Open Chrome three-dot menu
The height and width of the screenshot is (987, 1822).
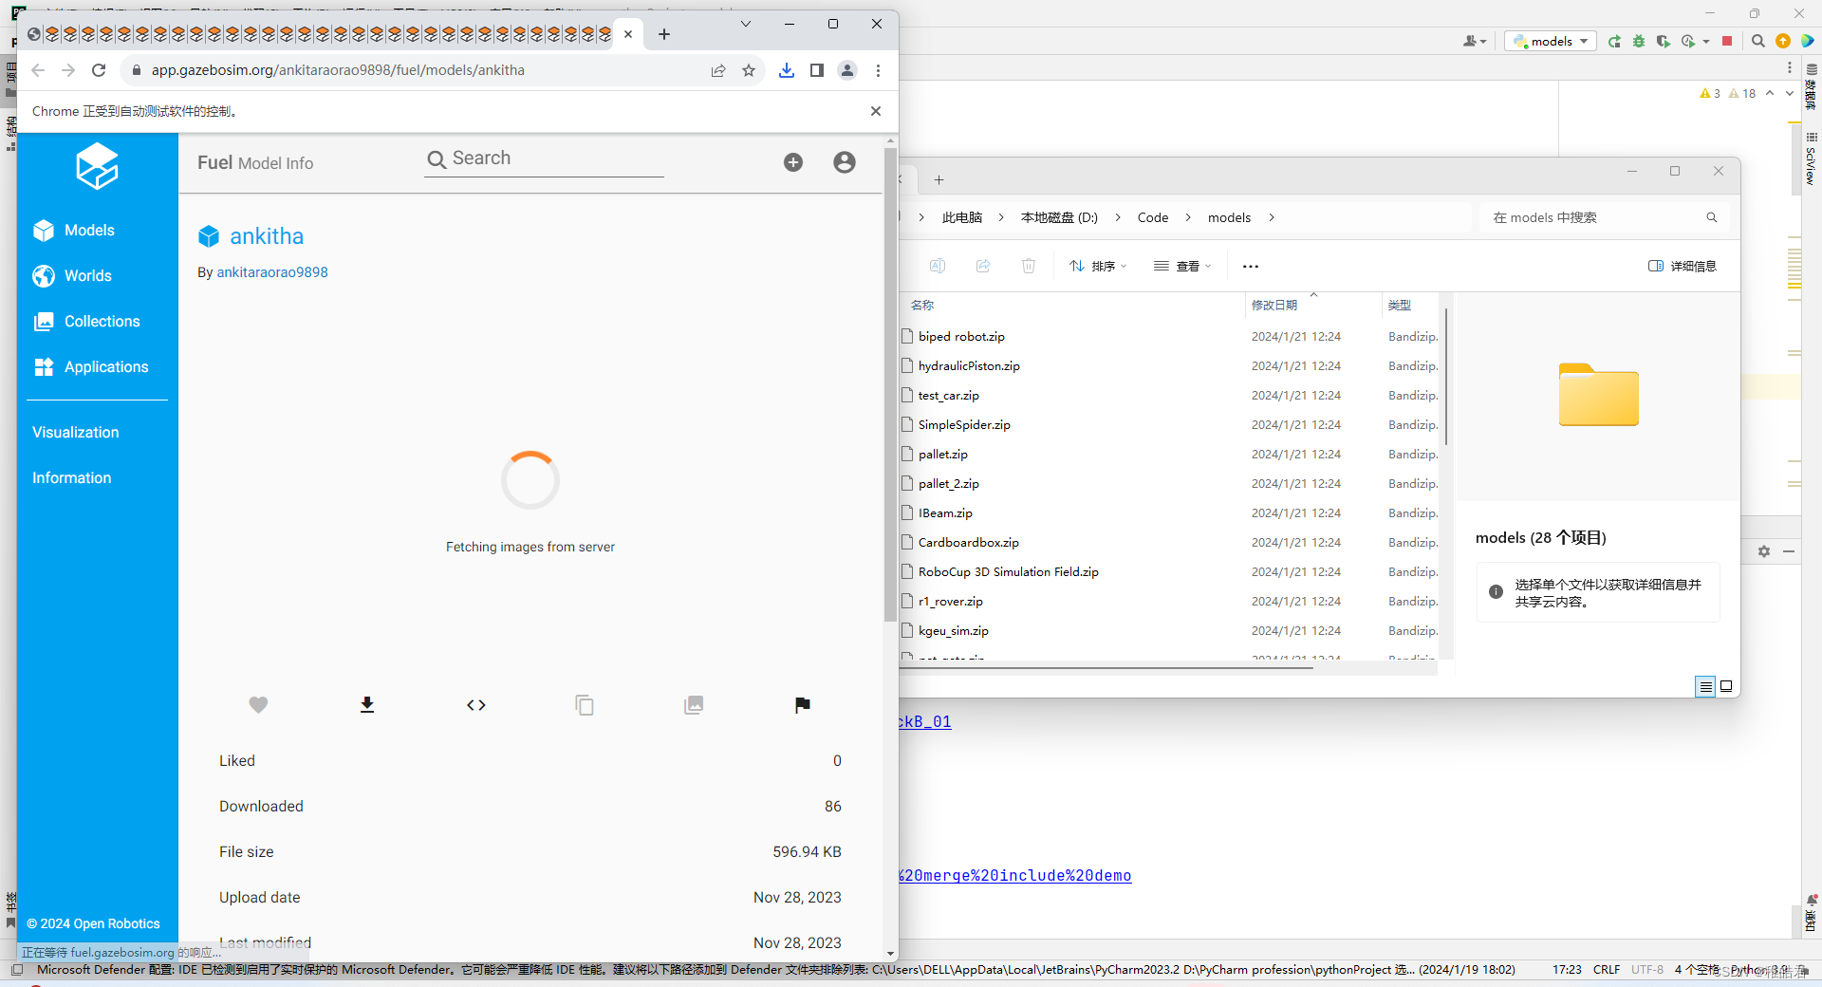tap(879, 70)
